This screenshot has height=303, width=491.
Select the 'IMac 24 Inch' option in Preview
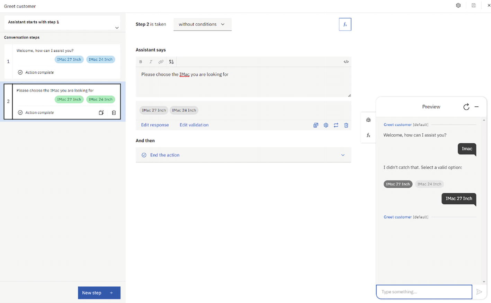[x=429, y=184]
